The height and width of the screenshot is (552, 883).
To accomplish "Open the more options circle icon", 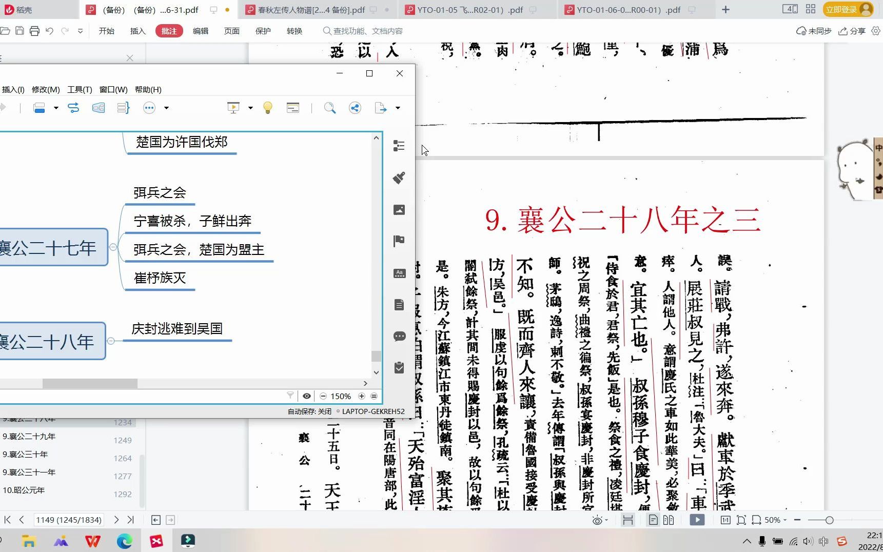I will [x=149, y=108].
